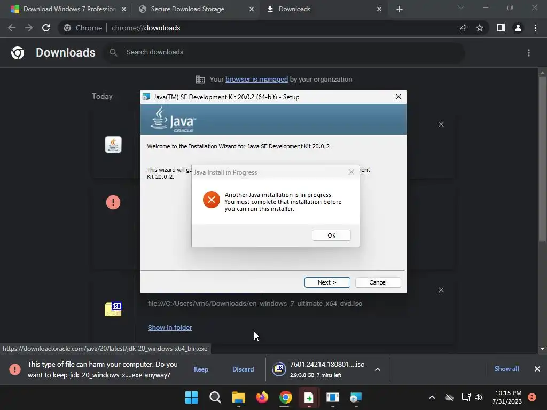Open the browser is managed link

256,80
